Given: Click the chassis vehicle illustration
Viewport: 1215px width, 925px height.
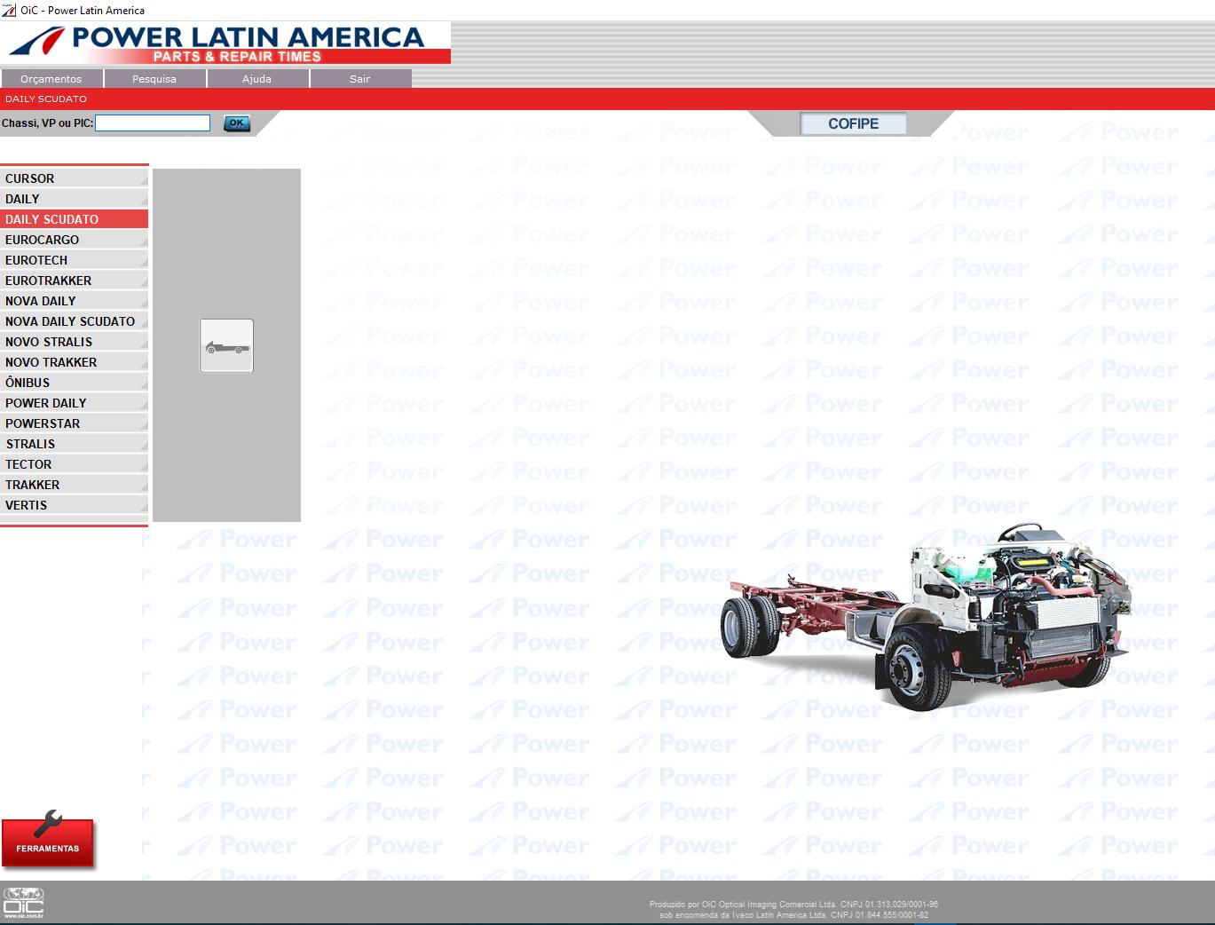Looking at the screenshot, I should 926,617.
